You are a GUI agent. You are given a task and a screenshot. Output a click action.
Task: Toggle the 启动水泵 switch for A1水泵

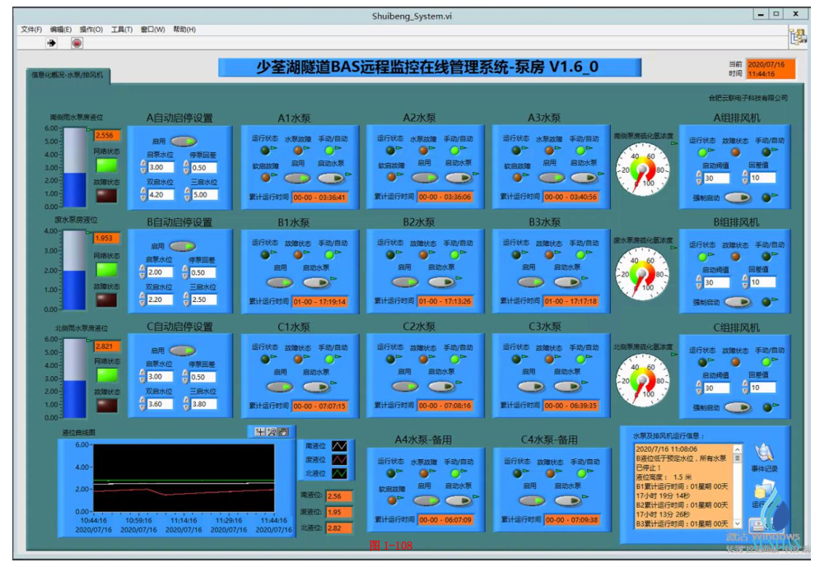click(x=331, y=177)
